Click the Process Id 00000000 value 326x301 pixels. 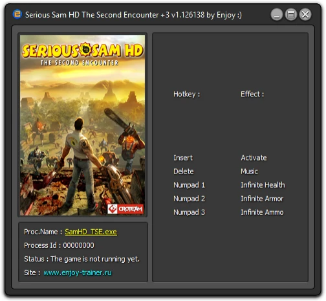78,245
